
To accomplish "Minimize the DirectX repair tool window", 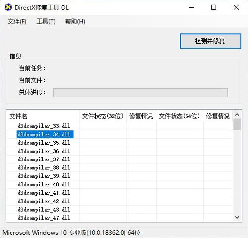I will pyautogui.click(x=191, y=7).
